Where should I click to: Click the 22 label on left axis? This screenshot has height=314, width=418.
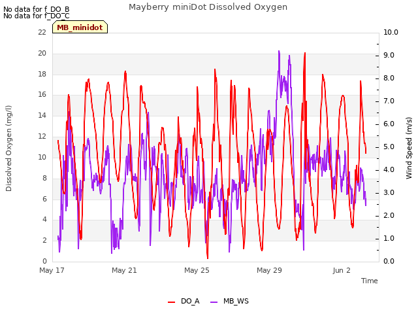point(42,32)
